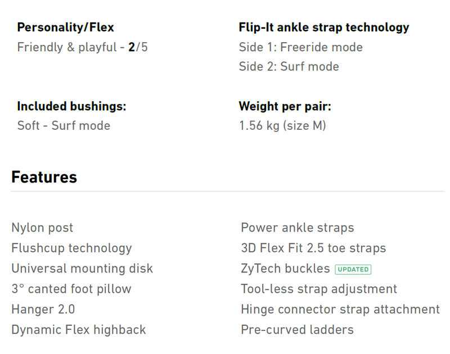The image size is (450, 354).
Task: Click the Soft - Surf mode bushings value
Action: (64, 126)
